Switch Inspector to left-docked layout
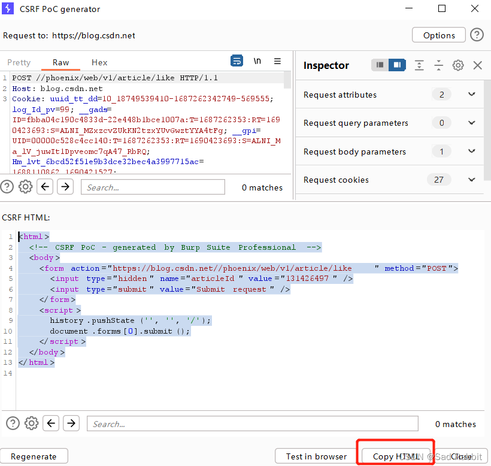This screenshot has height=466, width=491. 380,65
